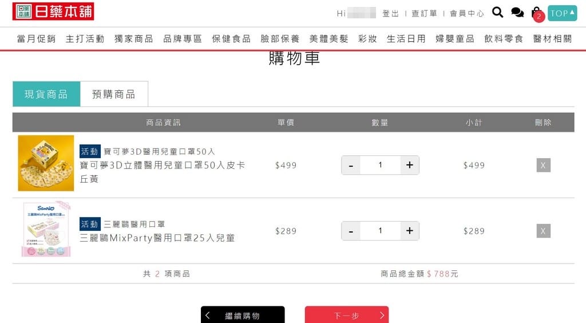Open the 美體美髮 menu
The height and width of the screenshot is (323, 586).
(328, 38)
